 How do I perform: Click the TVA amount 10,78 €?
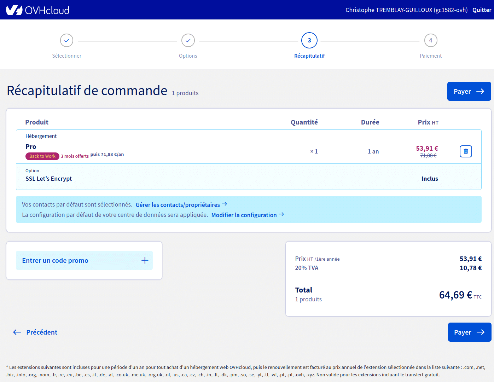click(471, 268)
